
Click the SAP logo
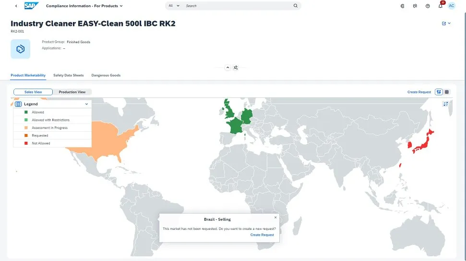click(31, 6)
